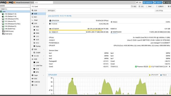Open the 批量操作 bulk actions dropdown
The image size is (171, 96).
click(x=161, y=6)
